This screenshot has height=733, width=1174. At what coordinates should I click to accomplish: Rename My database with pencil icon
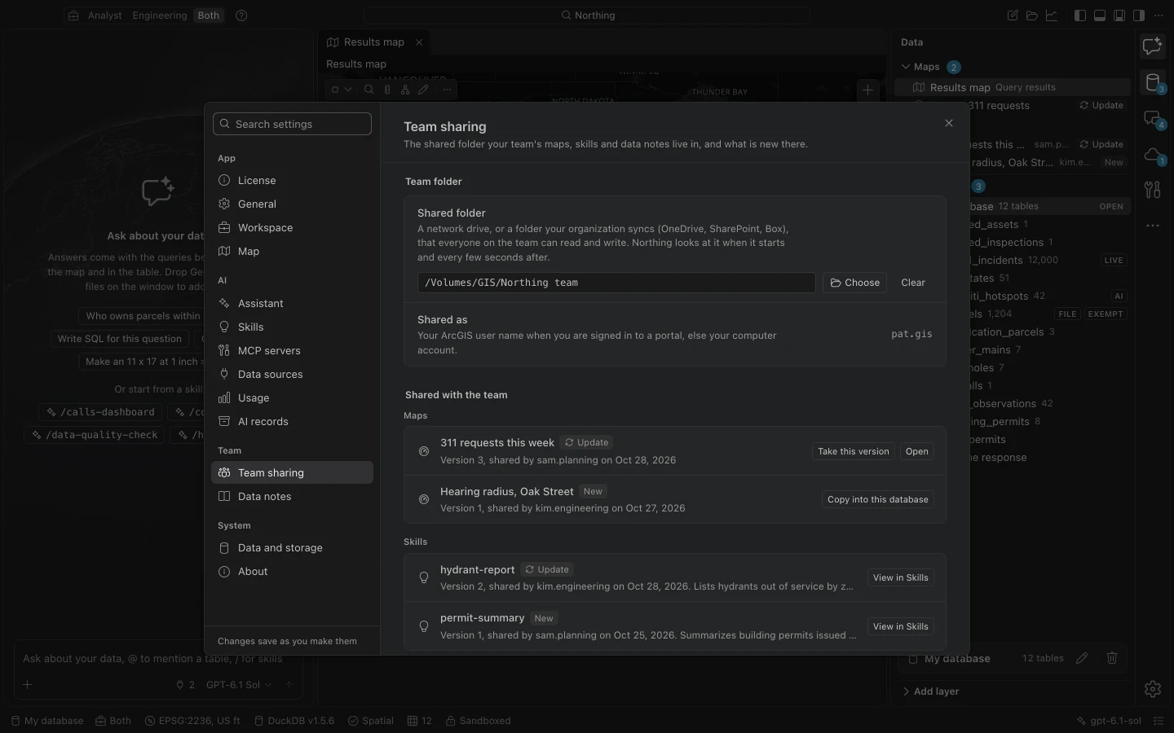tap(1082, 658)
